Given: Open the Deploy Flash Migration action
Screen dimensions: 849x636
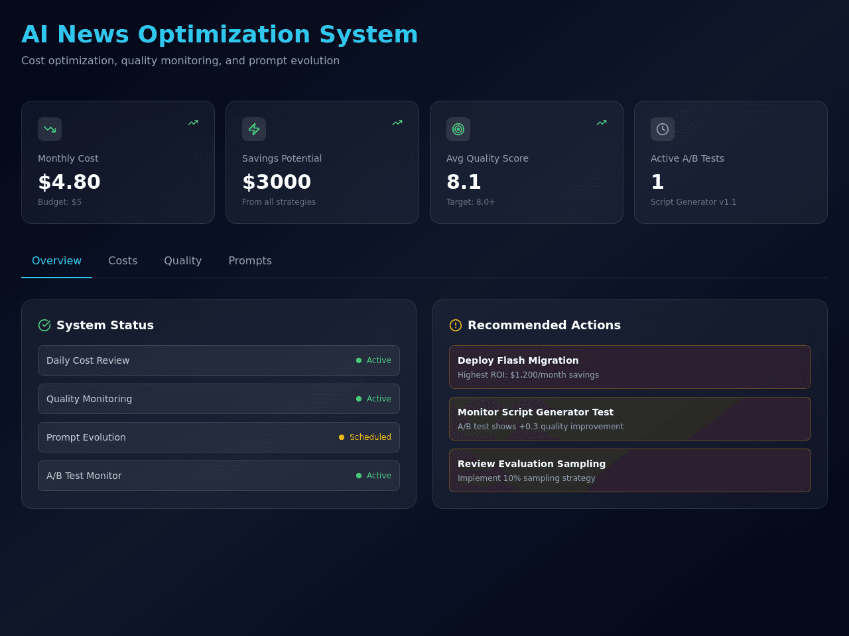Looking at the screenshot, I should [x=630, y=367].
